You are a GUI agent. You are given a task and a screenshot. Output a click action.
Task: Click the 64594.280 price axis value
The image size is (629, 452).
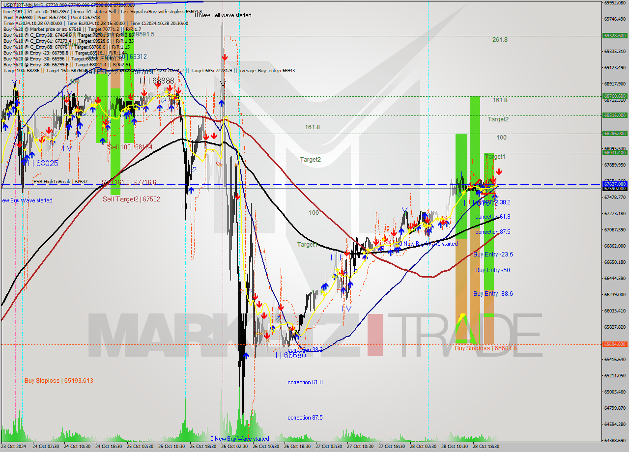(614, 424)
